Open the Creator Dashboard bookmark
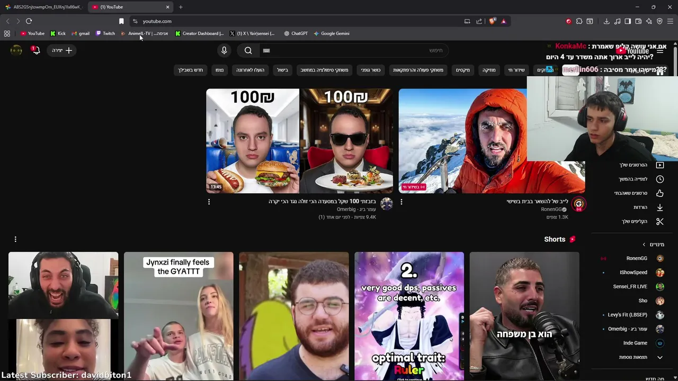 tap(199, 33)
